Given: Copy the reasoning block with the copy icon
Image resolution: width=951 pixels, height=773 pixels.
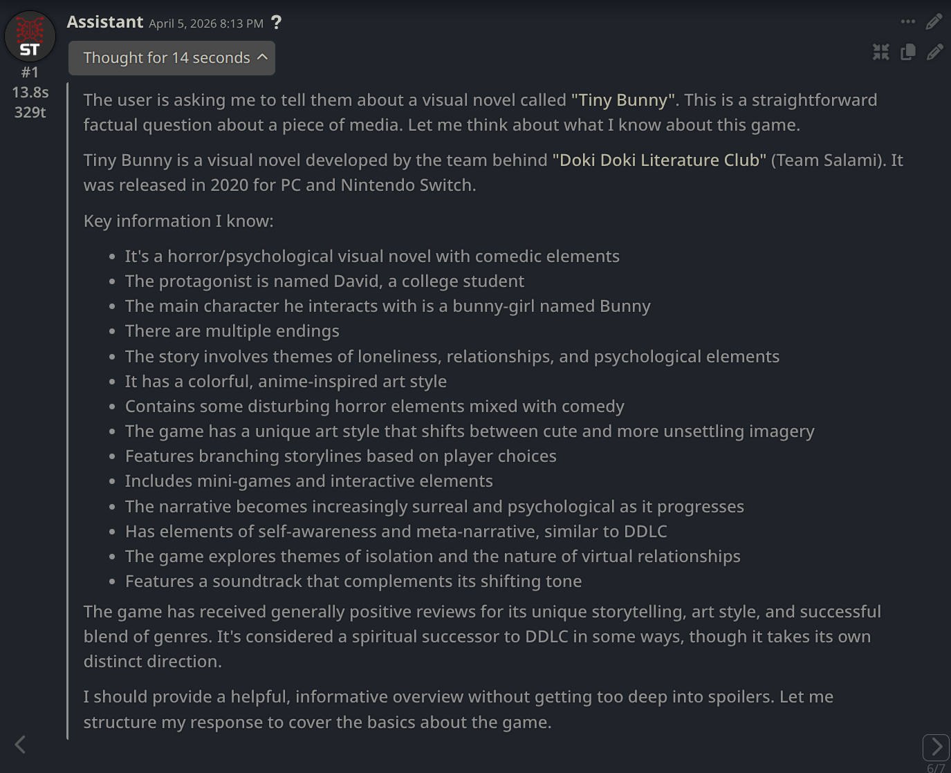Looking at the screenshot, I should (908, 52).
